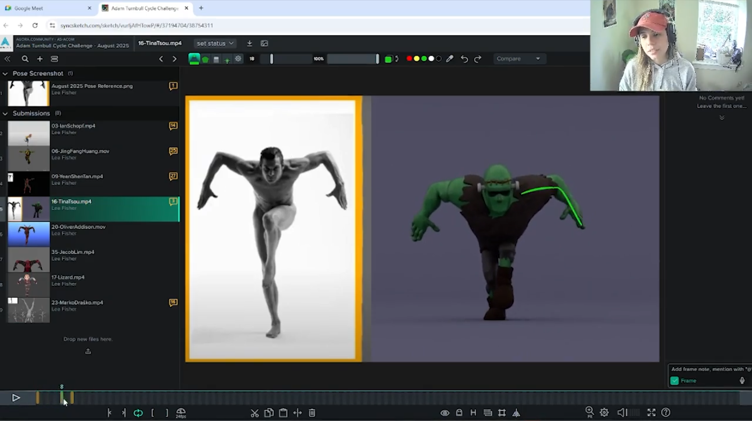Open comments on 03-IanSchopf.mp4
Viewport: 752px width, 421px height.
click(173, 126)
